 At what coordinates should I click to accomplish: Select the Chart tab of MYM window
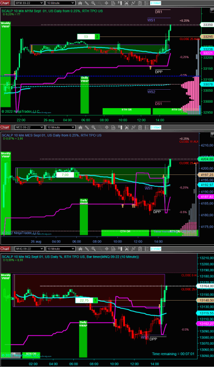(x=5, y=3)
